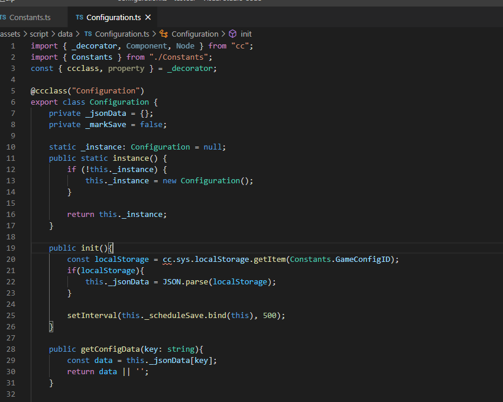Click 'false' value on line 8
Screen dimensions: 503x402
(x=151, y=125)
